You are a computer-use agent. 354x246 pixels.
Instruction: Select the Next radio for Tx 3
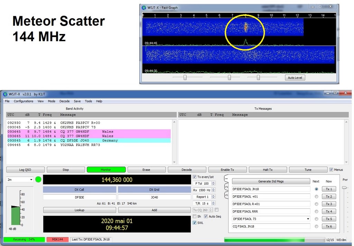(316, 204)
